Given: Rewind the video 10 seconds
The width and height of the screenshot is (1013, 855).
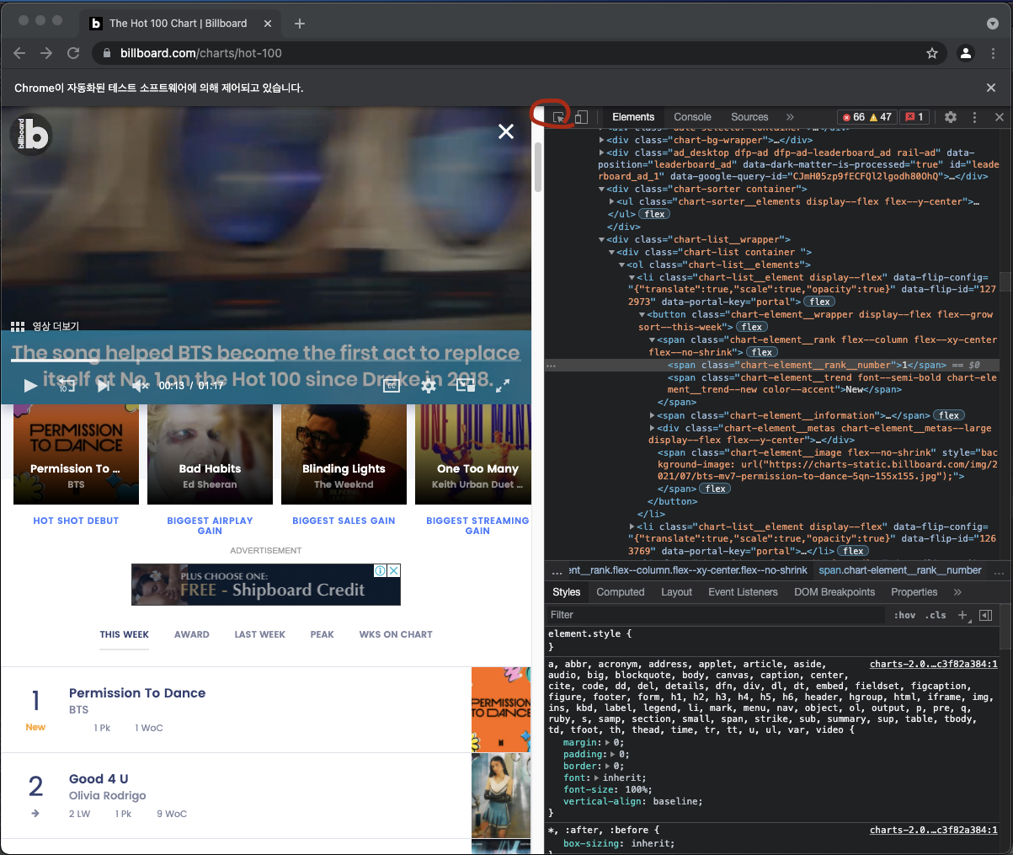Looking at the screenshot, I should 67,385.
